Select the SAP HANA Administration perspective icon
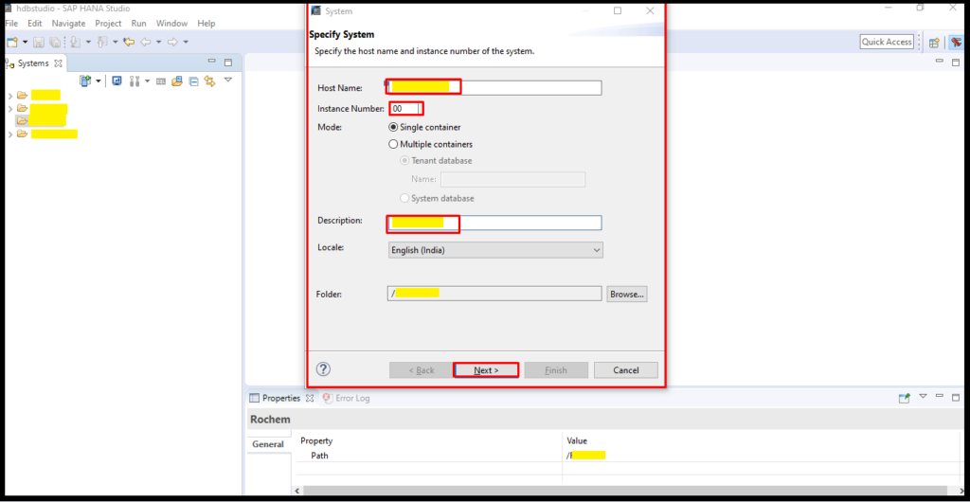970x502 pixels. pyautogui.click(x=957, y=42)
